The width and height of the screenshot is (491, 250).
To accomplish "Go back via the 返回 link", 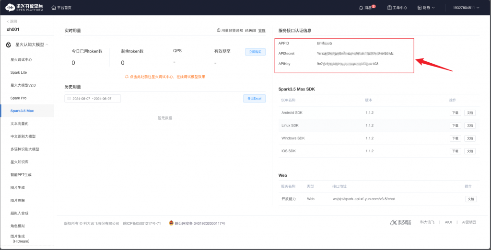I will pos(12,21).
